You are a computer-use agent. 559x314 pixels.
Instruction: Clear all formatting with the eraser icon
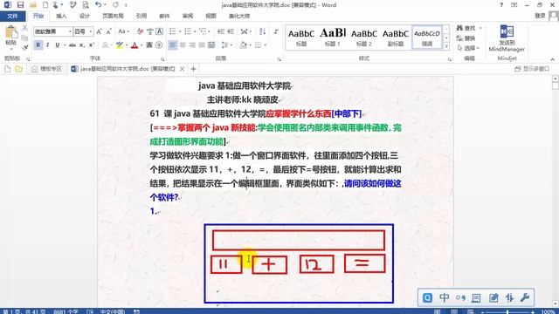[140, 31]
